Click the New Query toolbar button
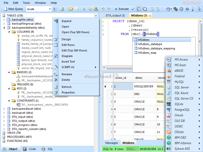This screenshot has width=203, height=152. point(13,9)
